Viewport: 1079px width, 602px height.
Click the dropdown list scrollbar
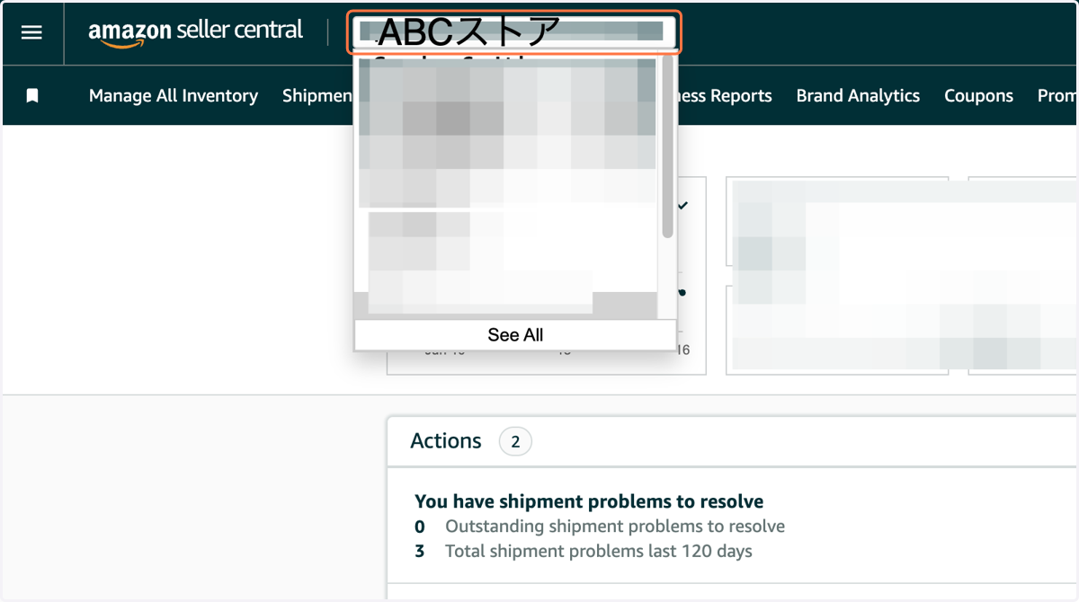[x=667, y=148]
